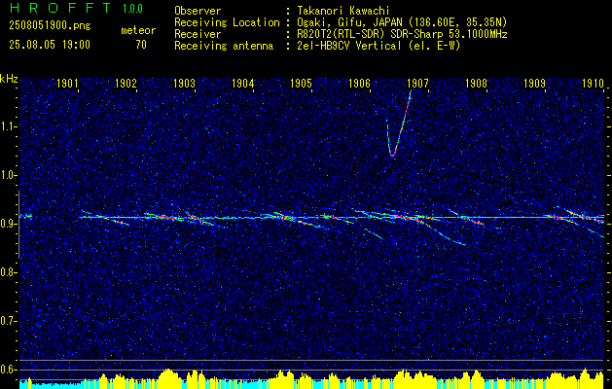The width and height of the screenshot is (612, 389).
Task: Click the HROFFT title text
Action: [60, 8]
